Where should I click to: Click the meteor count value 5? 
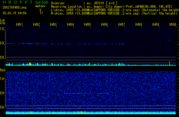[40, 10]
